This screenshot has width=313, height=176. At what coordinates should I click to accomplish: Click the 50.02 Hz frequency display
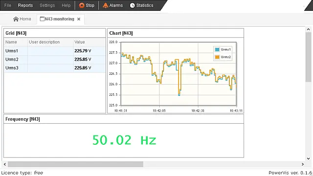124,140
